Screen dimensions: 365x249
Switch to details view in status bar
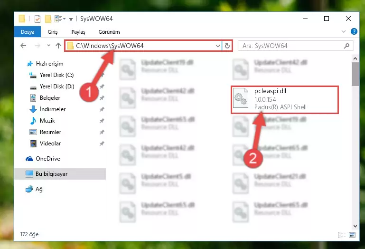tap(342, 235)
